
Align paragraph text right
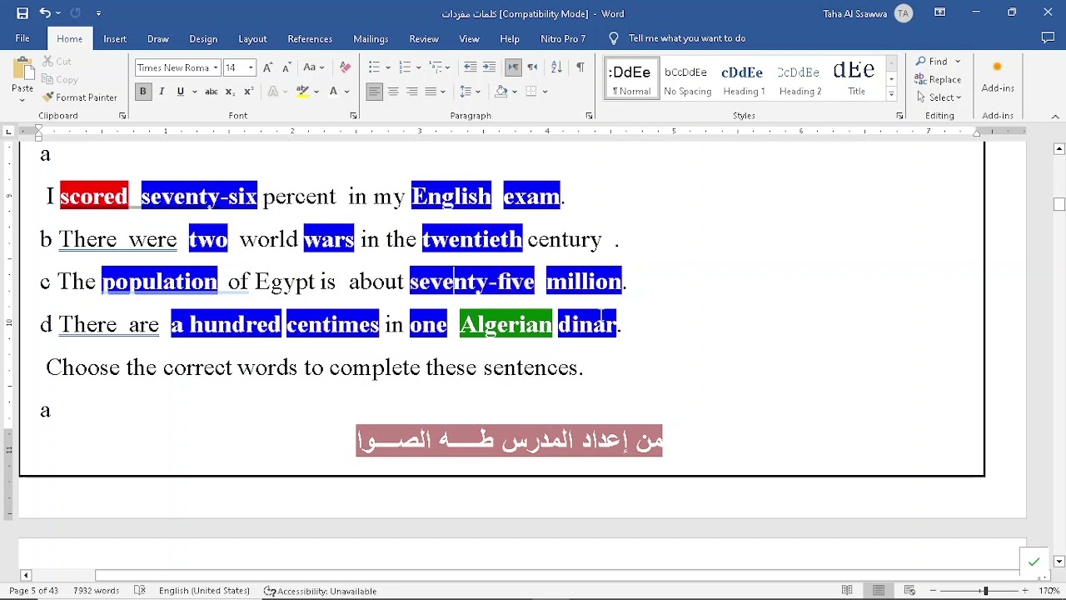tap(412, 92)
